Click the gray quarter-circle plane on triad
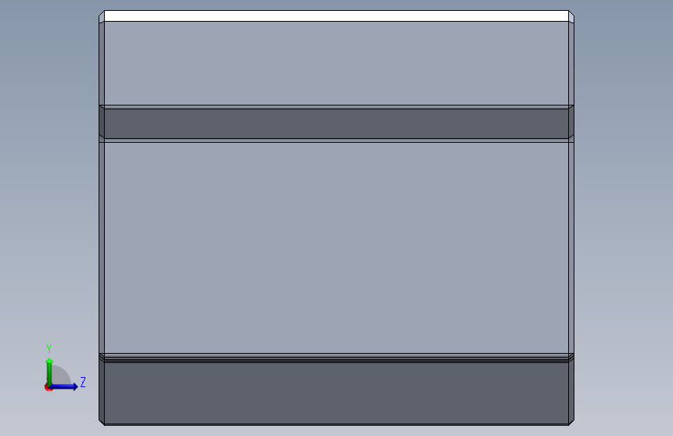The width and height of the screenshot is (673, 436). (61, 375)
